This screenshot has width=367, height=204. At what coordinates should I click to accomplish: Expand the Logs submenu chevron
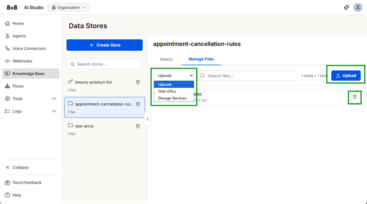(x=54, y=111)
